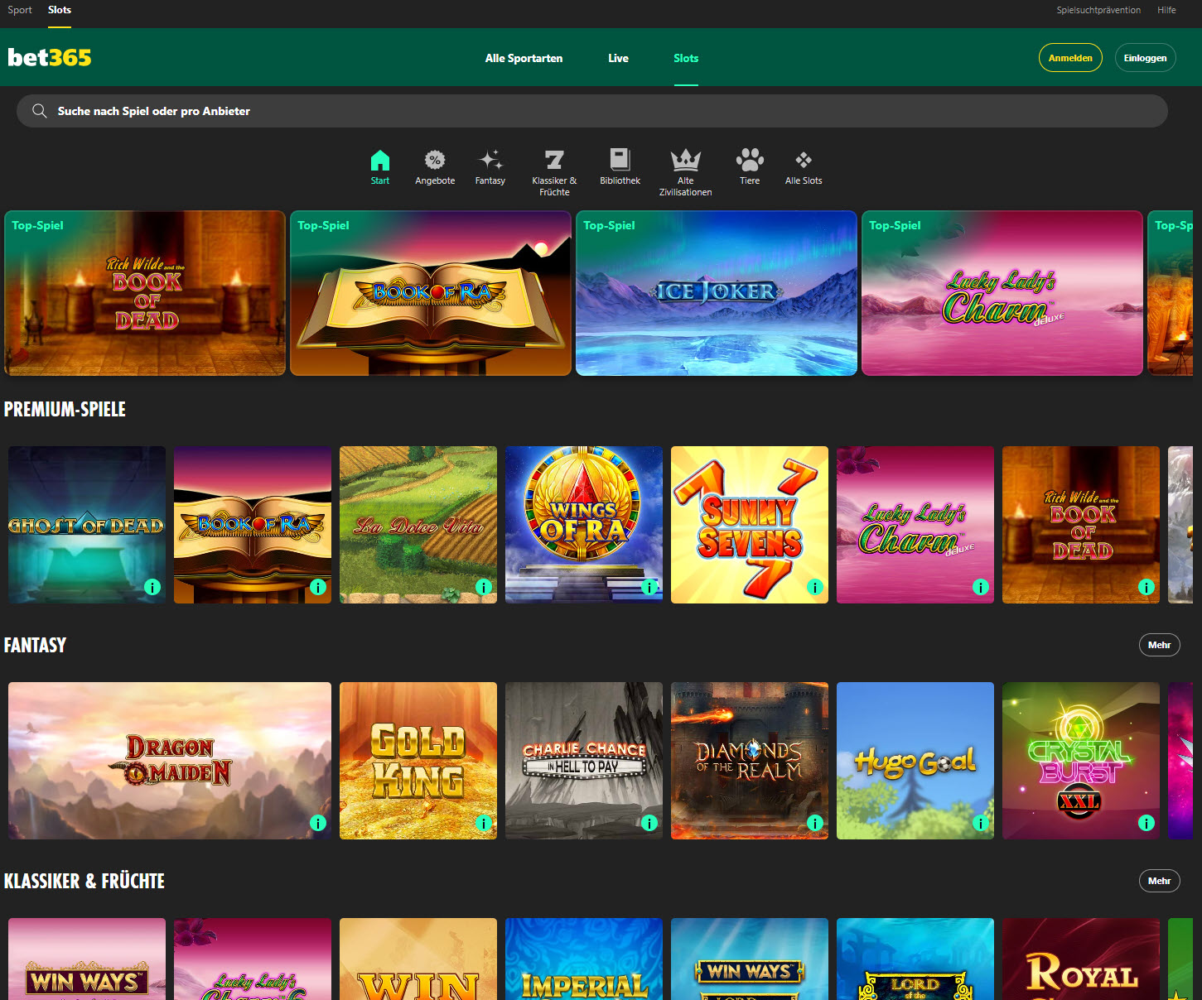1202x1000 pixels.
Task: Show info for premium Book of Ra
Action: coord(318,587)
